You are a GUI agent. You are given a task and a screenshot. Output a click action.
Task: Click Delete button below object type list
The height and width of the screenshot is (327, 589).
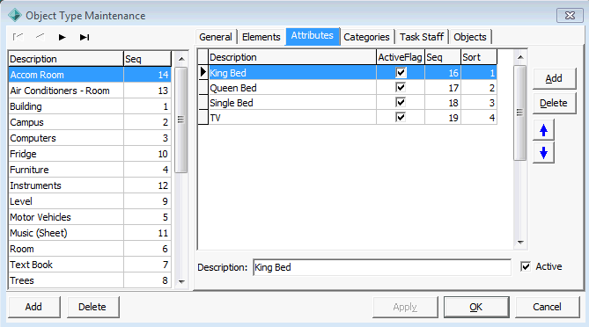[x=92, y=307]
